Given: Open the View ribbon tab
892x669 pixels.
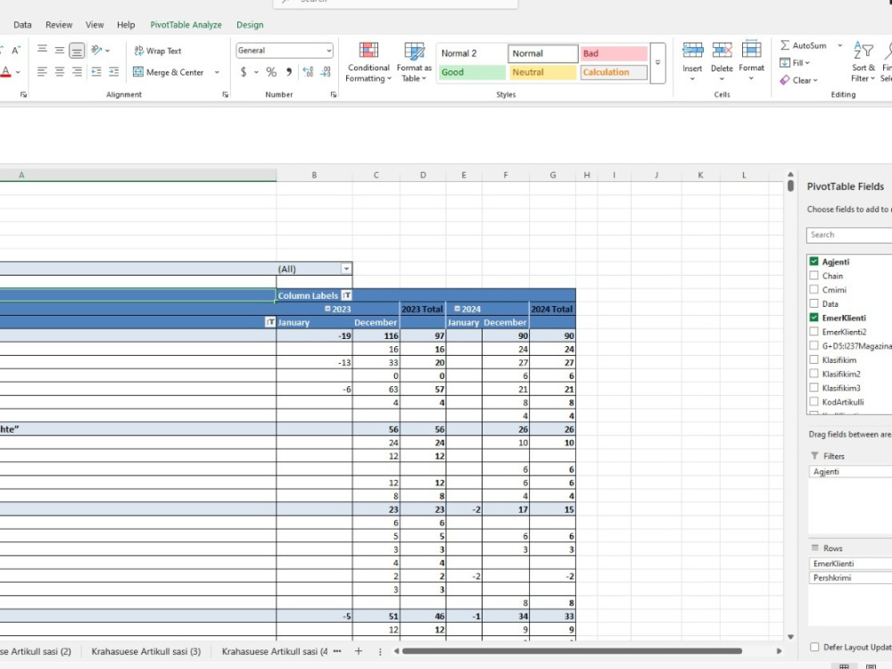Looking at the screenshot, I should coord(95,25).
